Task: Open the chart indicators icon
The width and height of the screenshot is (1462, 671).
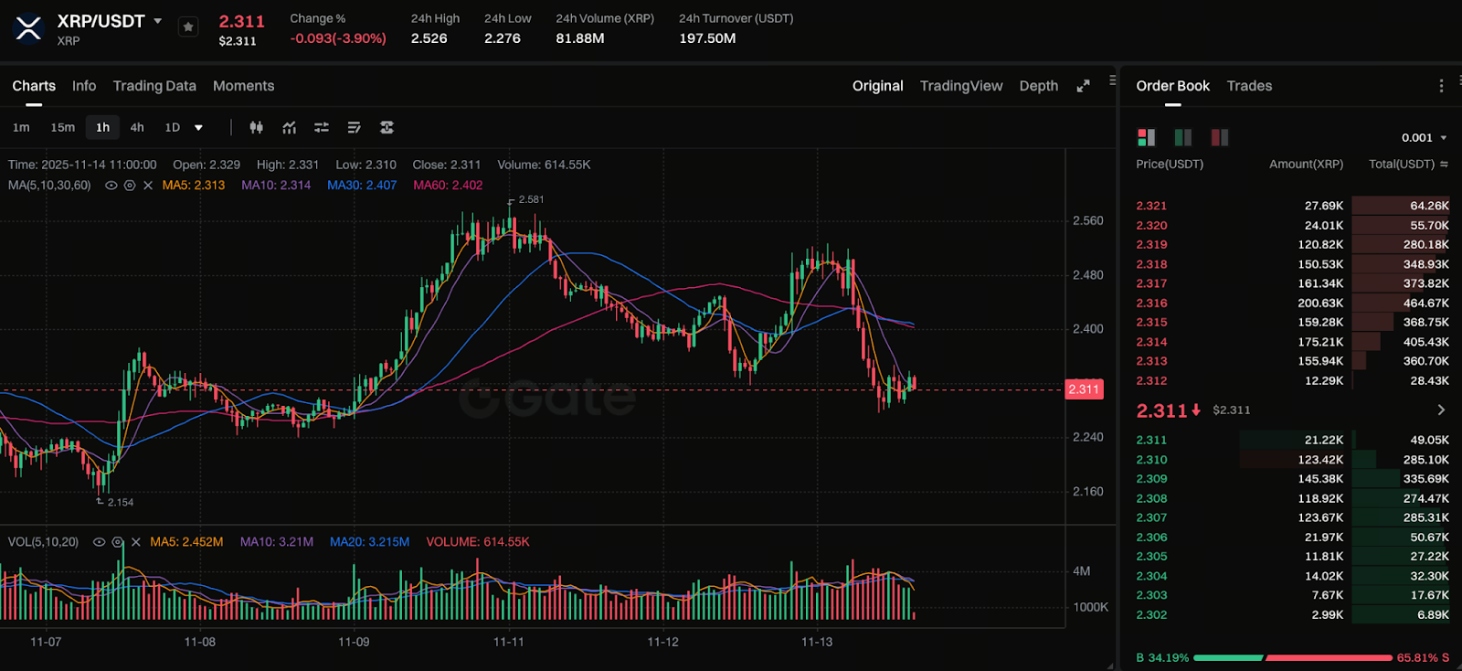Action: 290,128
